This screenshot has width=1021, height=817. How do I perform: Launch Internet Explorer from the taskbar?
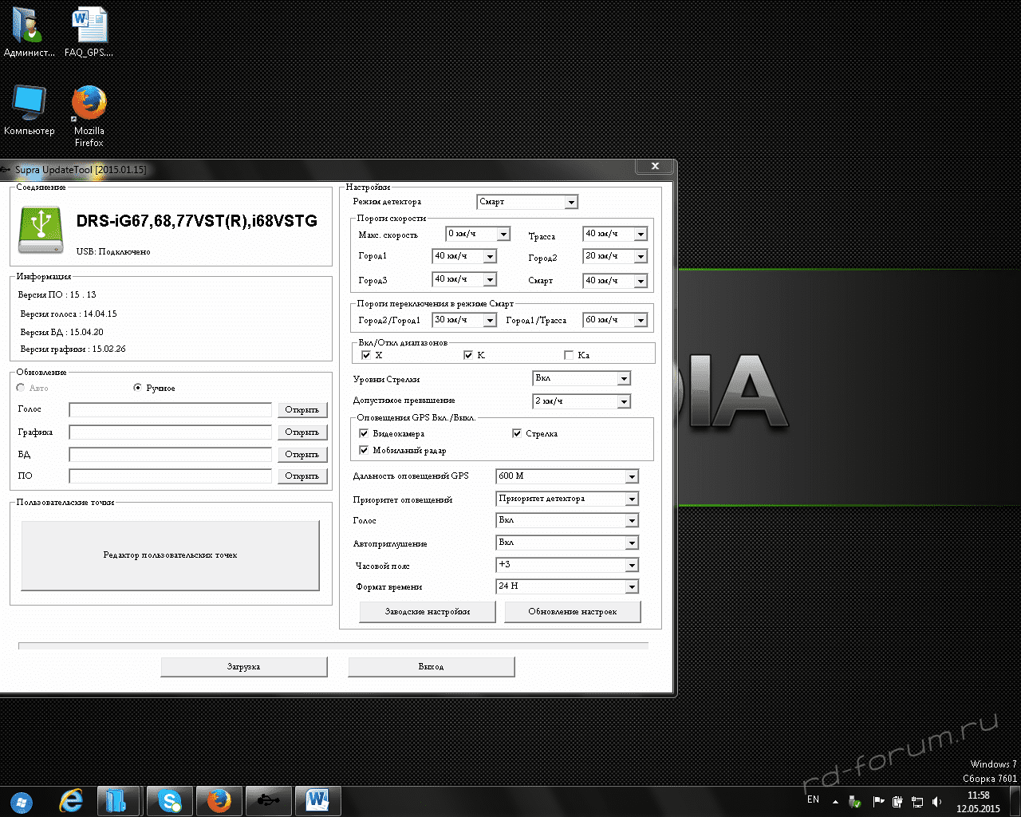coord(71,800)
